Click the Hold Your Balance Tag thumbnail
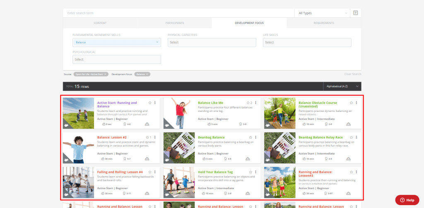 coord(179,182)
